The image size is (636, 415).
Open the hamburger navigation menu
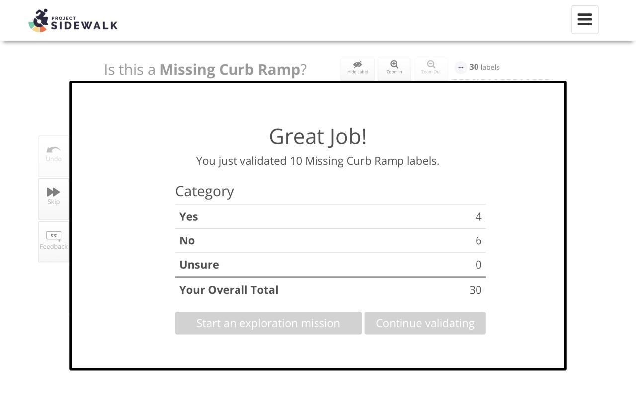(x=585, y=20)
